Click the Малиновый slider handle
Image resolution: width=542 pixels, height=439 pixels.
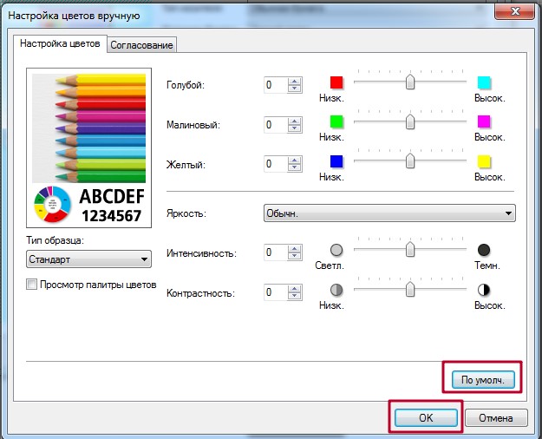[x=410, y=121]
